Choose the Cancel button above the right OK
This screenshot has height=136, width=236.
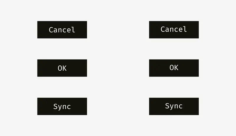tap(174, 30)
